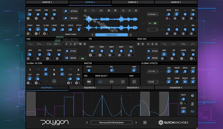Select the triangle waveform icon in MOD OSC
Screen dimensions: 223x129
pyautogui.click(x=192, y=44)
